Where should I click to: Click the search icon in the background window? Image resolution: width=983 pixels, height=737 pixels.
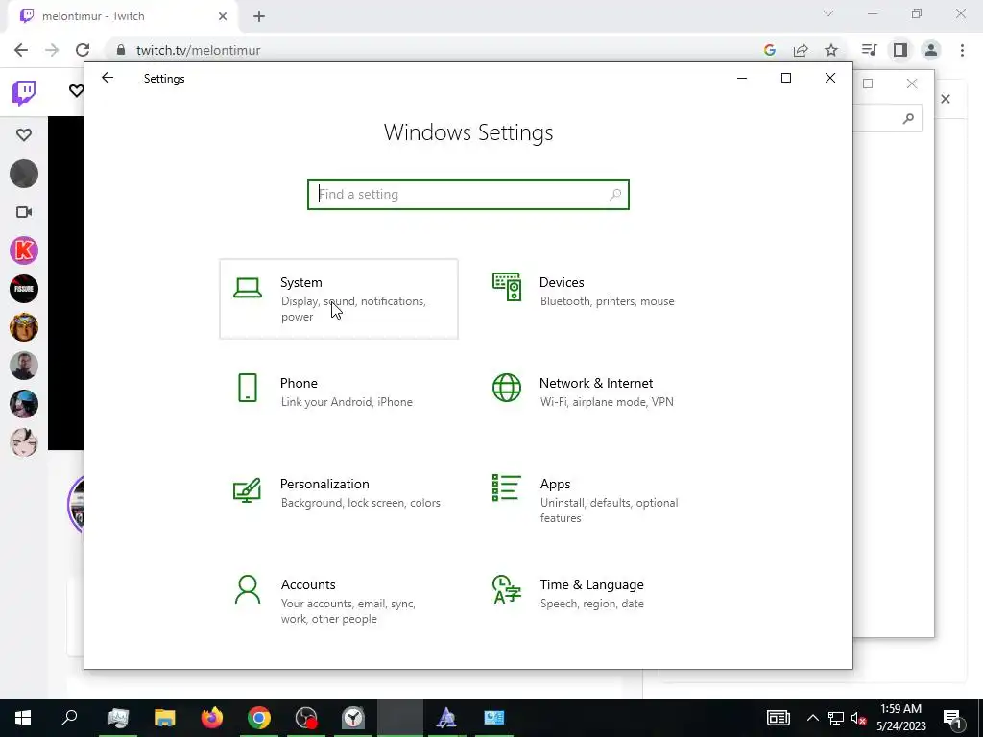pos(908,118)
